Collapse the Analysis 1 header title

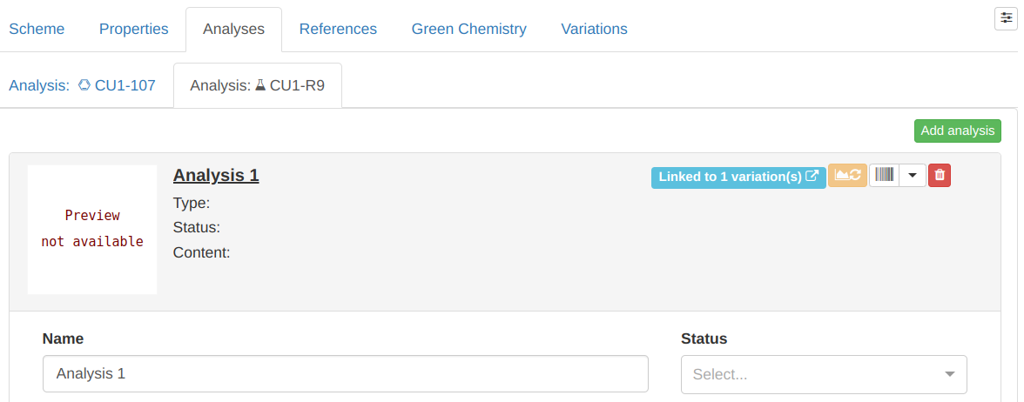[216, 175]
